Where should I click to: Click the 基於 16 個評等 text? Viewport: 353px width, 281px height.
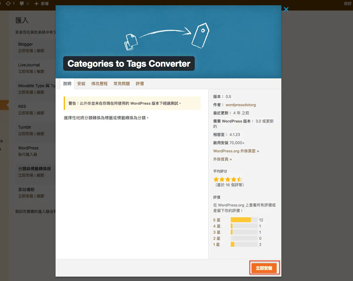(229, 185)
